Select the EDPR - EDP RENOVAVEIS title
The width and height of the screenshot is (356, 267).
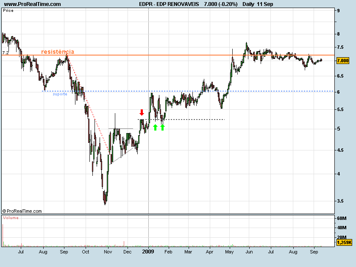tap(169, 4)
